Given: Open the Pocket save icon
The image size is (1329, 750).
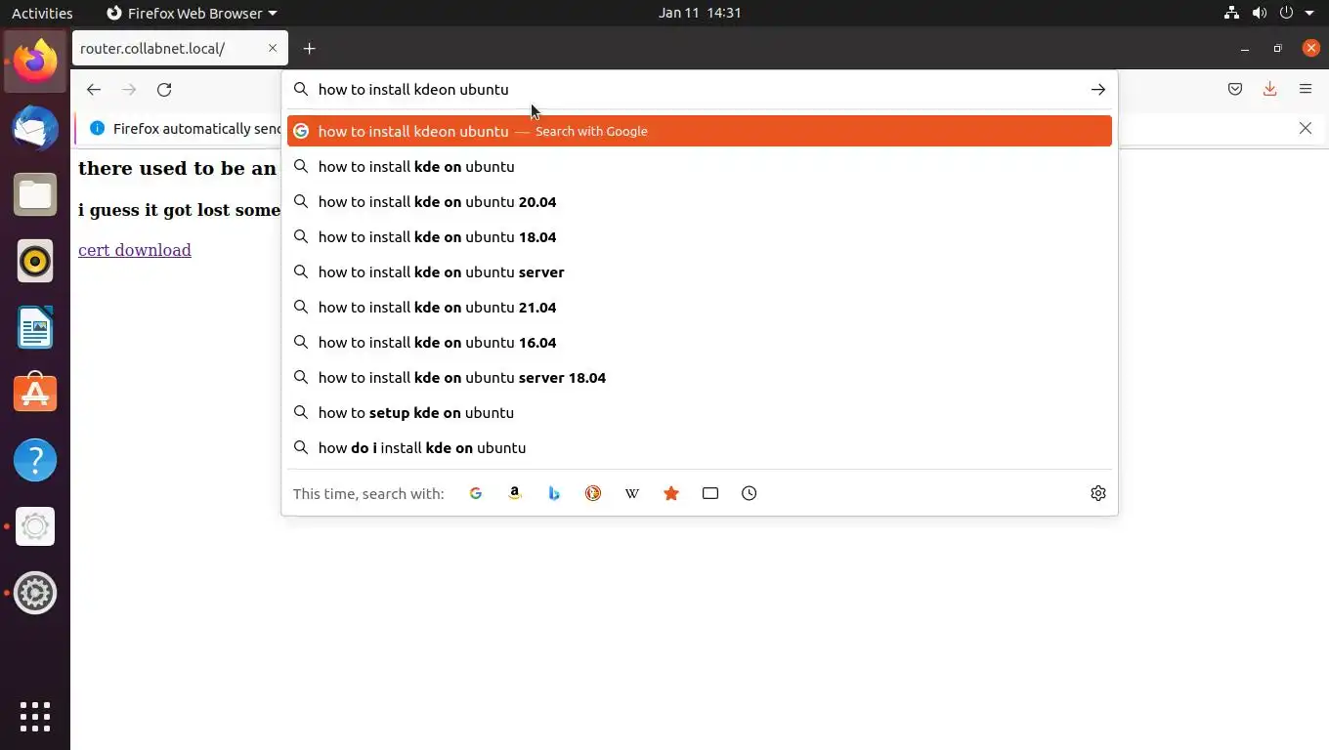Looking at the screenshot, I should coord(1235,89).
